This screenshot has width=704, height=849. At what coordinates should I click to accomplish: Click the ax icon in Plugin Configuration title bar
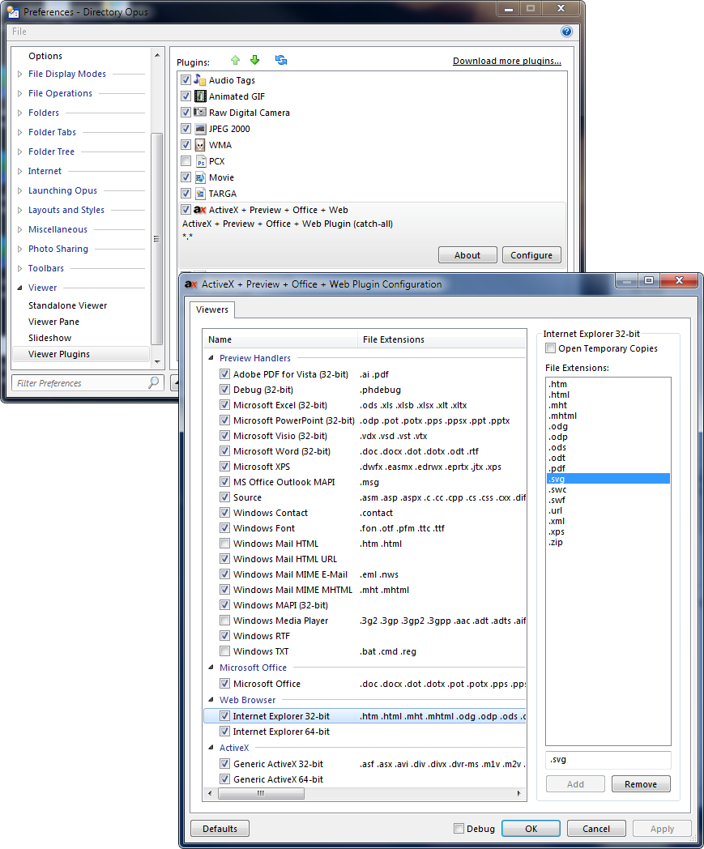click(190, 284)
